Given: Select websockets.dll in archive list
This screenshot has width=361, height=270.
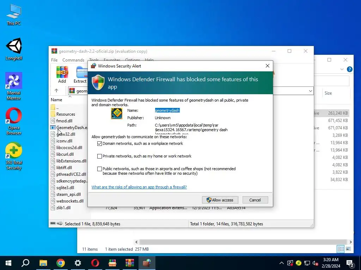Looking at the screenshot, I should [67, 201].
